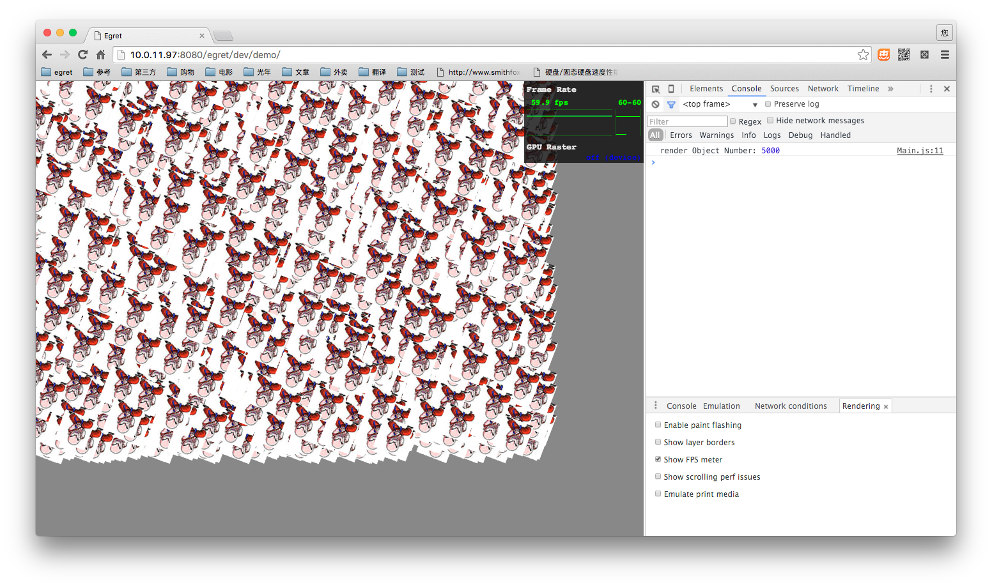
Task: Filter console by Warnings
Action: pos(717,135)
